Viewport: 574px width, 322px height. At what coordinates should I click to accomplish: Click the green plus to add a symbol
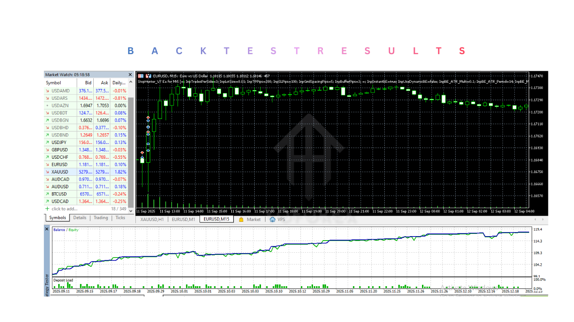(48, 208)
